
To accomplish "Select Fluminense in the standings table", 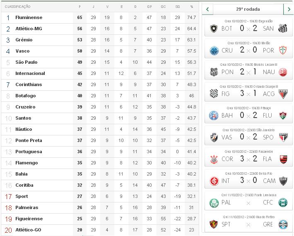I will 29,18.
